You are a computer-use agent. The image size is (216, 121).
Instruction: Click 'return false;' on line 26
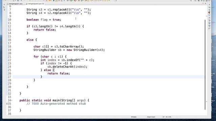(x=59, y=74)
